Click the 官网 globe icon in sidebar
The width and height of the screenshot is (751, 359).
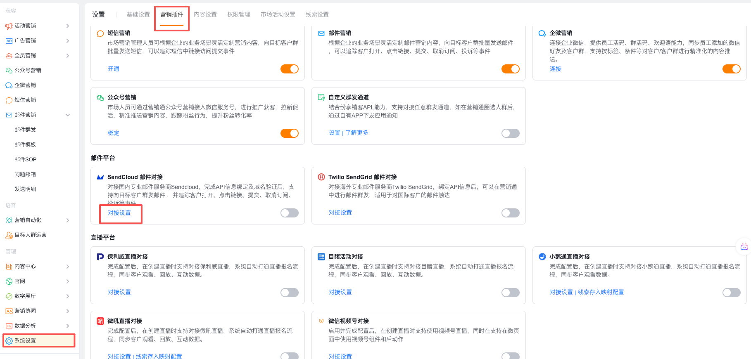(9, 281)
